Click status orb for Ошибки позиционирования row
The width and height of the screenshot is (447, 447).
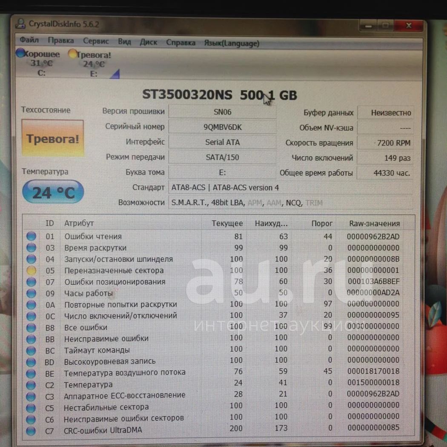[32, 282]
